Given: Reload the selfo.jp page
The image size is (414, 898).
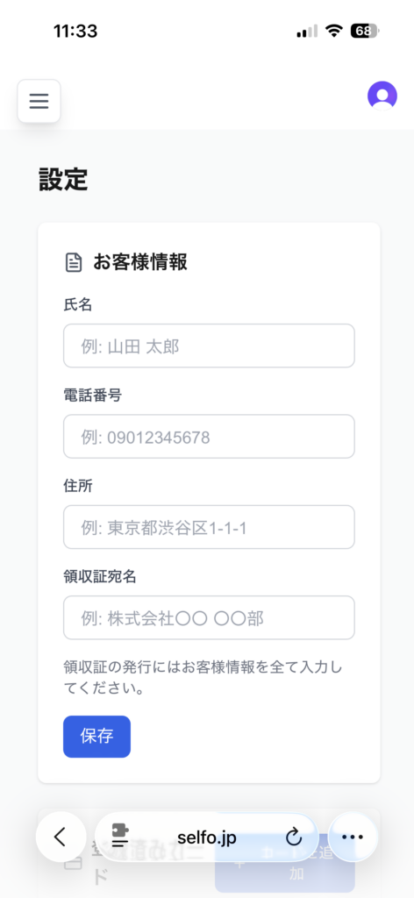Looking at the screenshot, I should 293,837.
